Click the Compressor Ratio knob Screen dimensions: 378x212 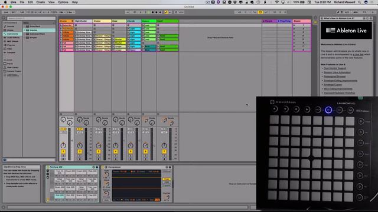(x=106, y=174)
